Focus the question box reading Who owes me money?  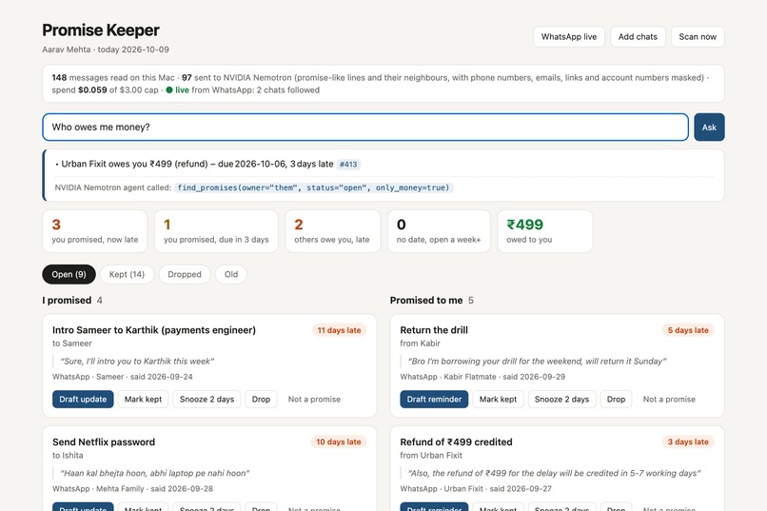[365, 128]
